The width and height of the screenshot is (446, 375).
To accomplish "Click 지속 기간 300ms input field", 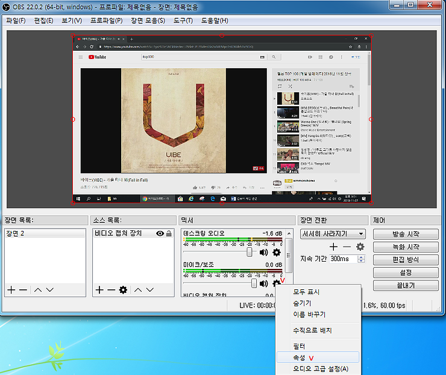I will [x=344, y=259].
